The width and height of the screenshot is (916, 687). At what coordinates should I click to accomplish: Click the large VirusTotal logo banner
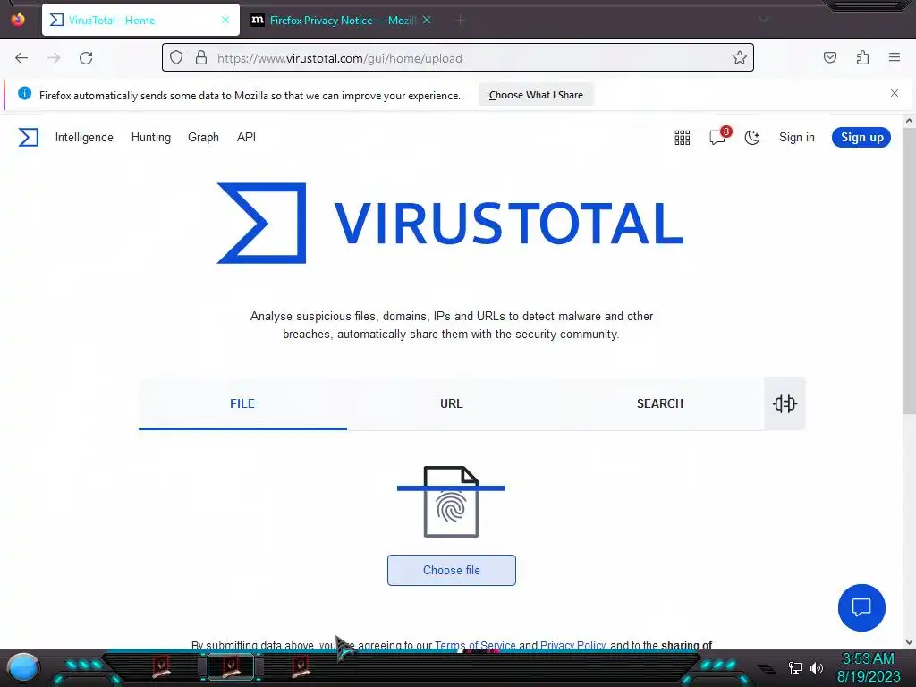451,223
